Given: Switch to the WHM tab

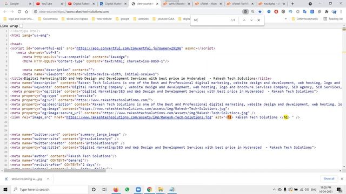Looking at the screenshot, I should point(177,4).
